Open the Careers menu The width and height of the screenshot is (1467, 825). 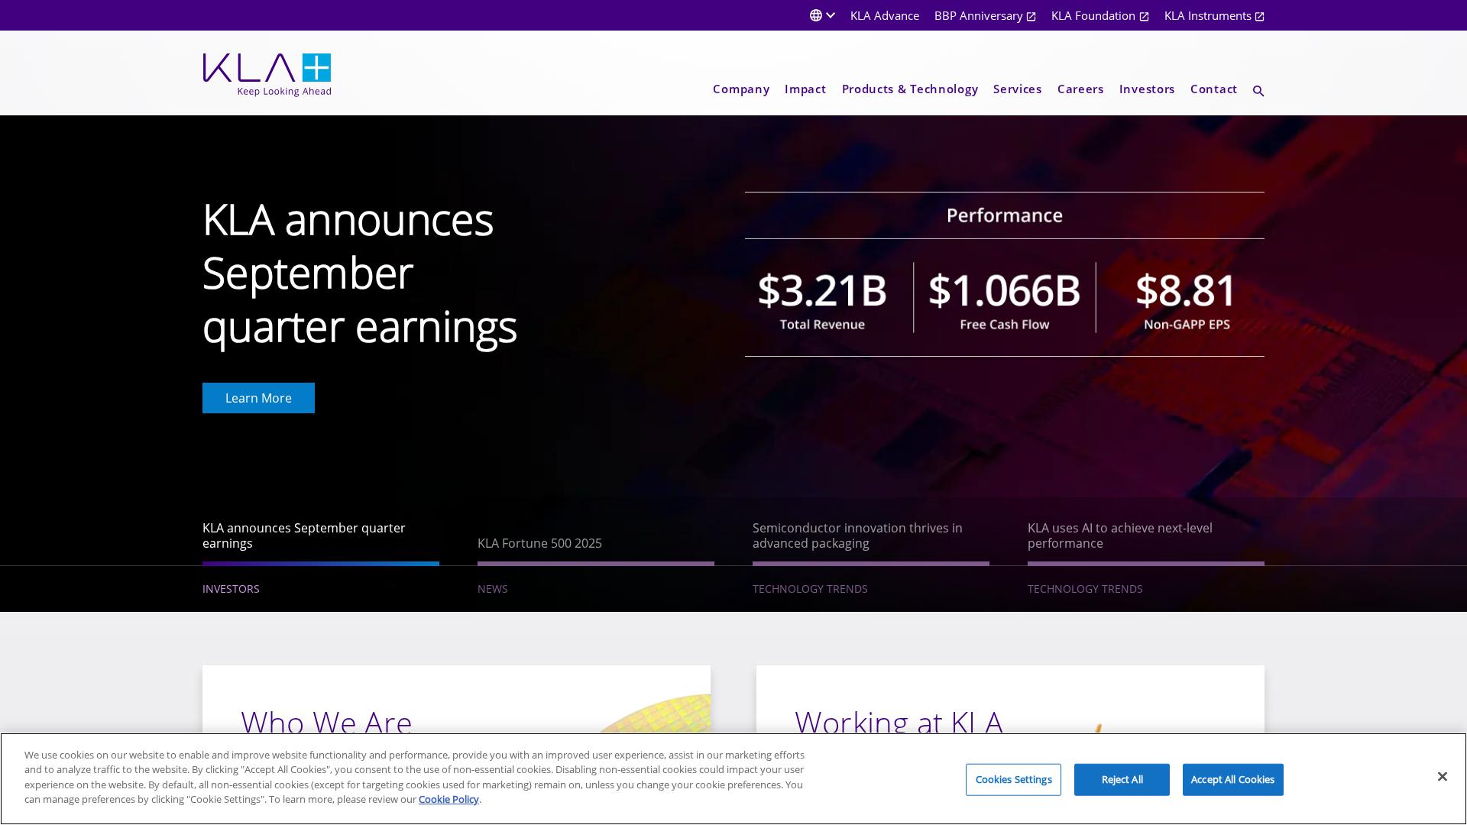1080,89
